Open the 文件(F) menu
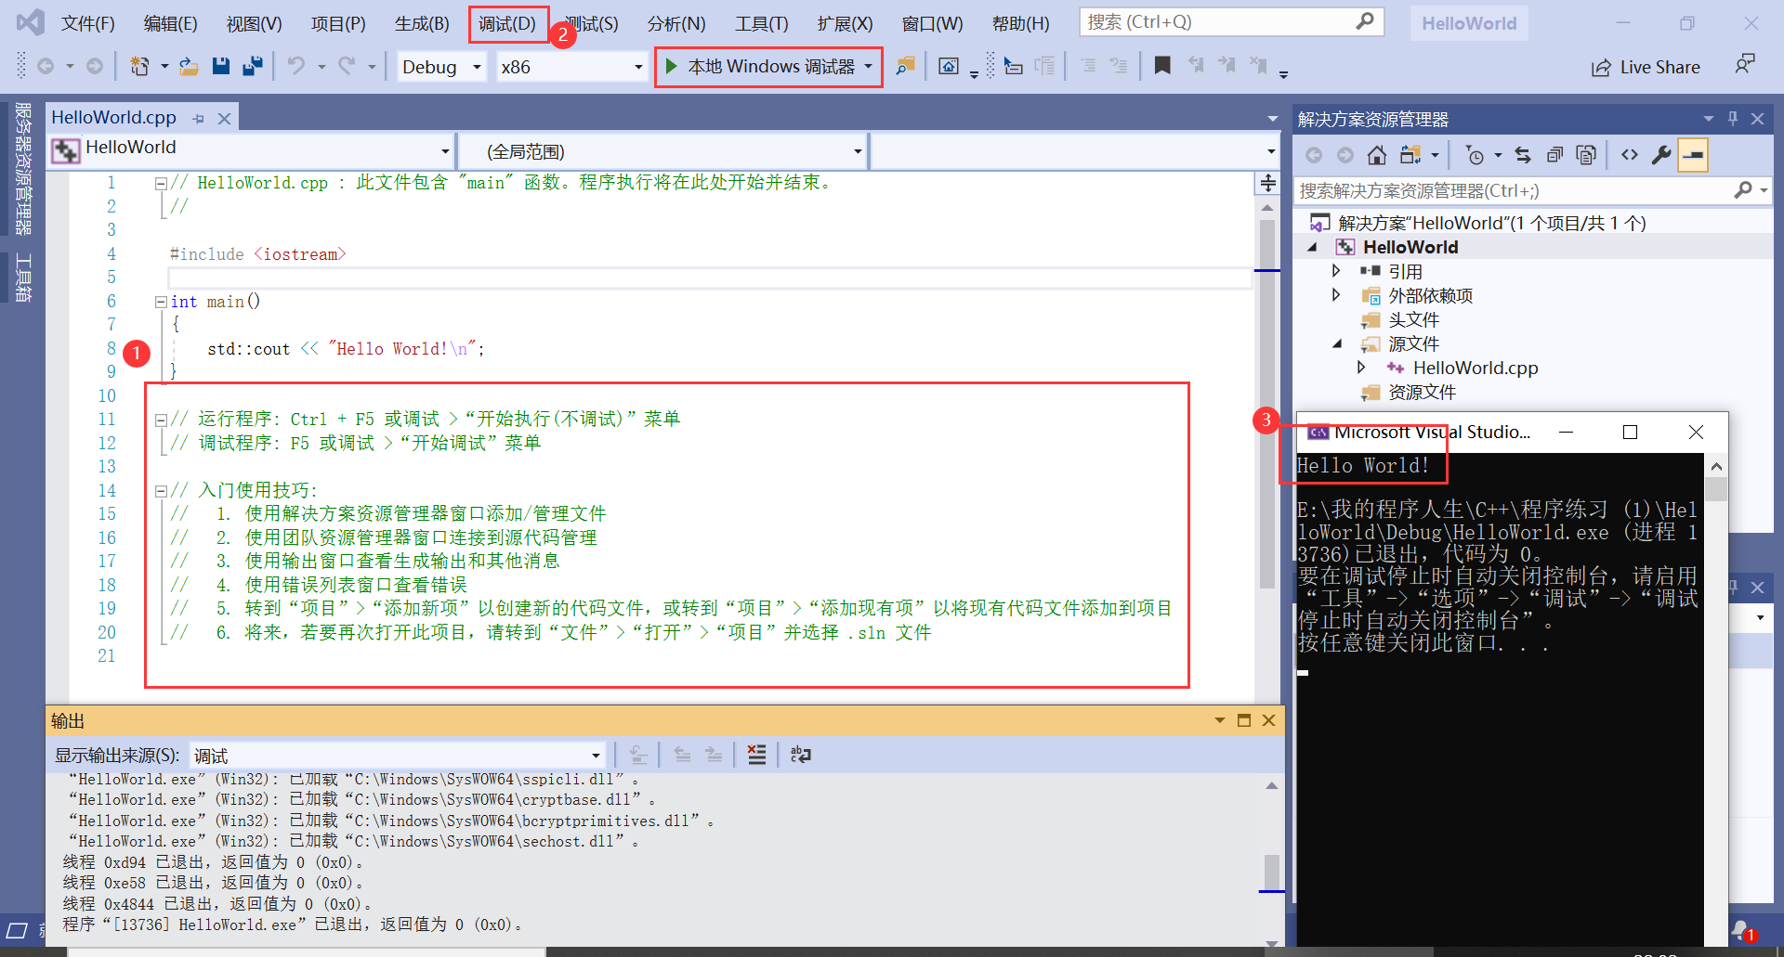The height and width of the screenshot is (957, 1784). tap(88, 23)
